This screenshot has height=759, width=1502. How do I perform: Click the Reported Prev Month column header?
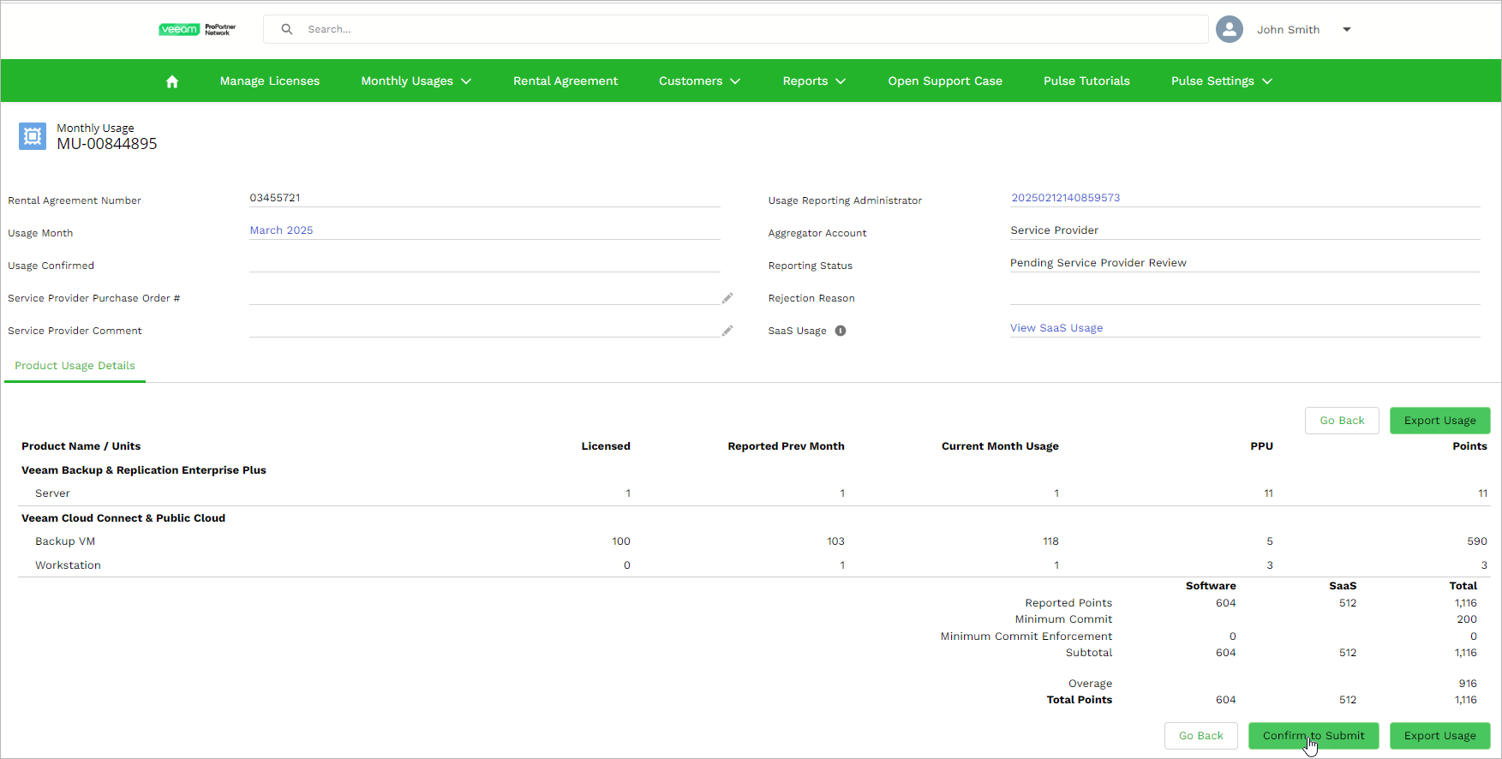pos(786,446)
